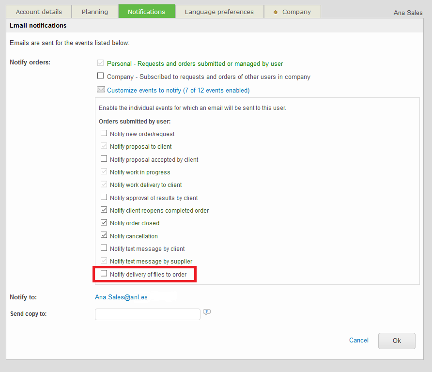Switch to the Account details tab

(39, 12)
